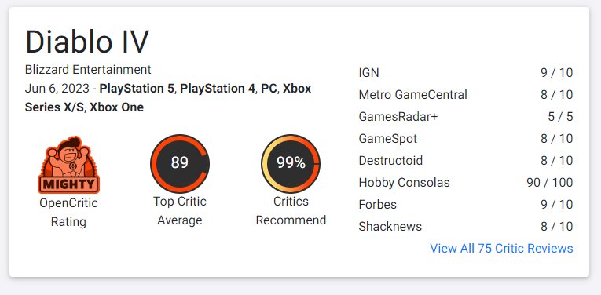Image resolution: width=601 pixels, height=295 pixels.
Task: Select the PC platform label
Action: pos(269,89)
